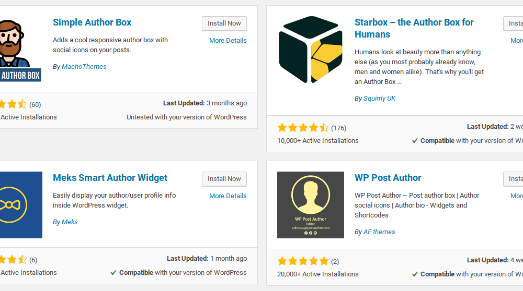The image size is (523, 291).
Task: Open More Details for Meks Smart Author Widget
Action: coord(228,196)
